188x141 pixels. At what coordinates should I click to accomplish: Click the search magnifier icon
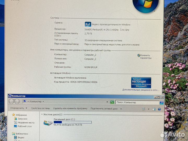pos(162,103)
